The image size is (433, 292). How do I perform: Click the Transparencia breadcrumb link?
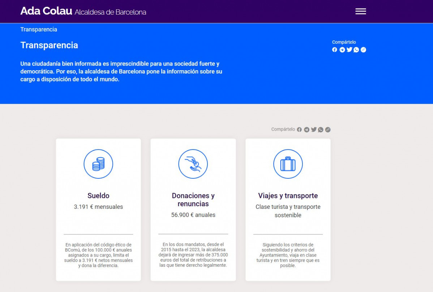pos(39,29)
